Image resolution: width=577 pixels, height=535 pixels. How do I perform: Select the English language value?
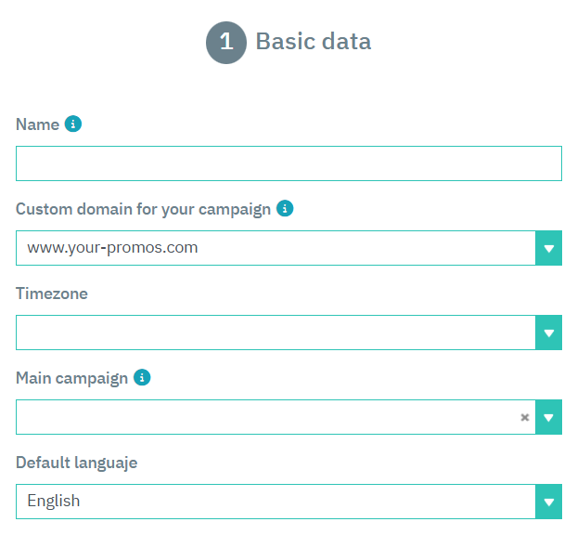54,501
